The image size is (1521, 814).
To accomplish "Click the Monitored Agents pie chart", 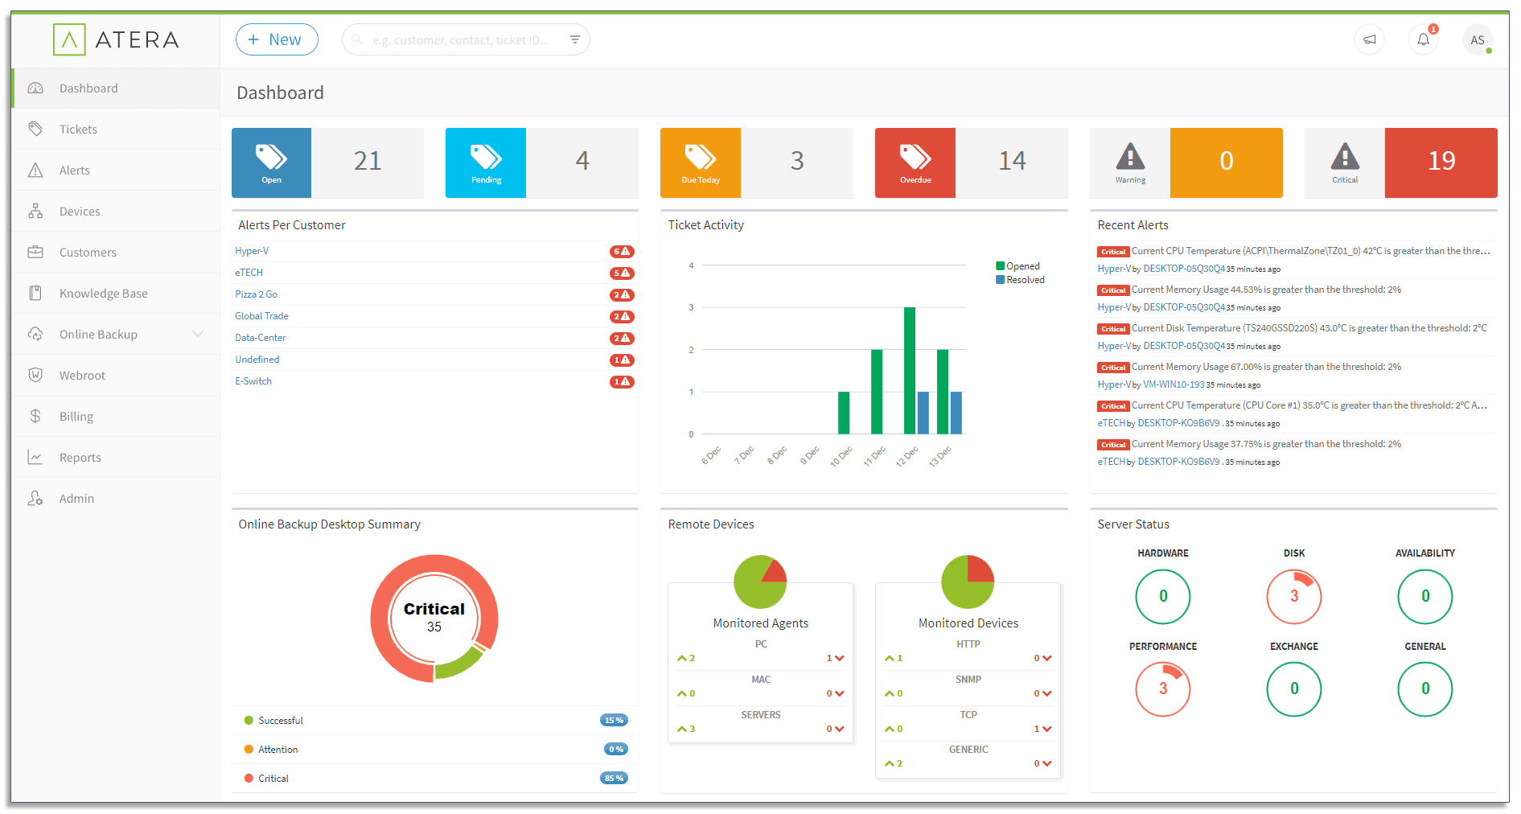I will (760, 582).
